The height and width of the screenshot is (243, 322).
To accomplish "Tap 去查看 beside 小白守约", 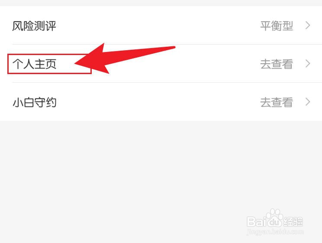I will (277, 102).
